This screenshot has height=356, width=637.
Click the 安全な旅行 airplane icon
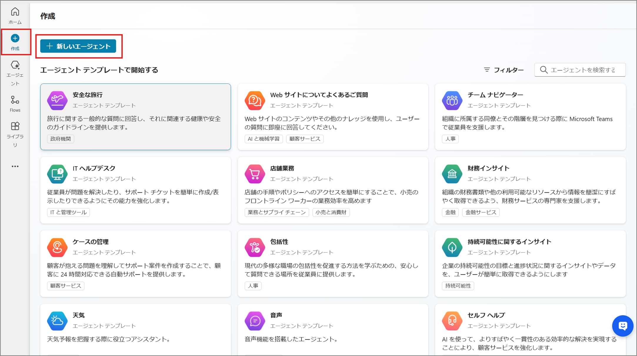[57, 100]
